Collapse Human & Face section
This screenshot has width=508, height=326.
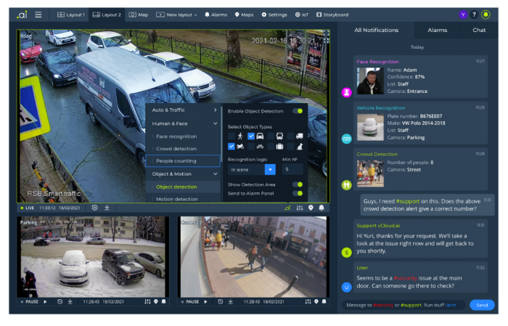coord(183,123)
